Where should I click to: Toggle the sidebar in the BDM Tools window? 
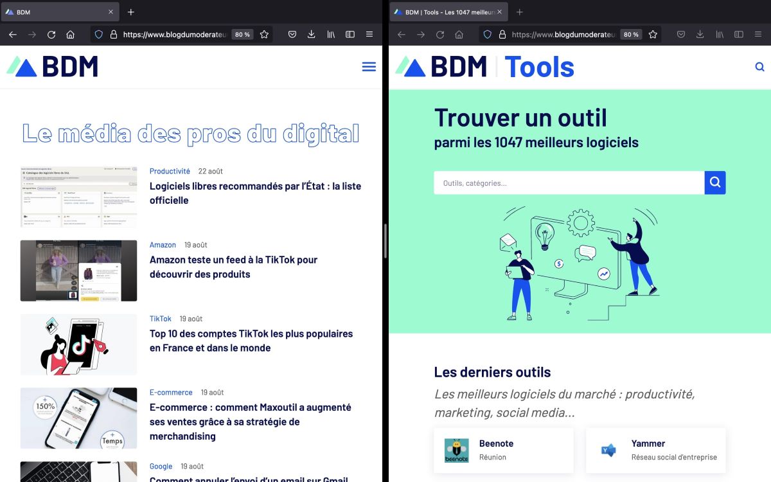(739, 35)
